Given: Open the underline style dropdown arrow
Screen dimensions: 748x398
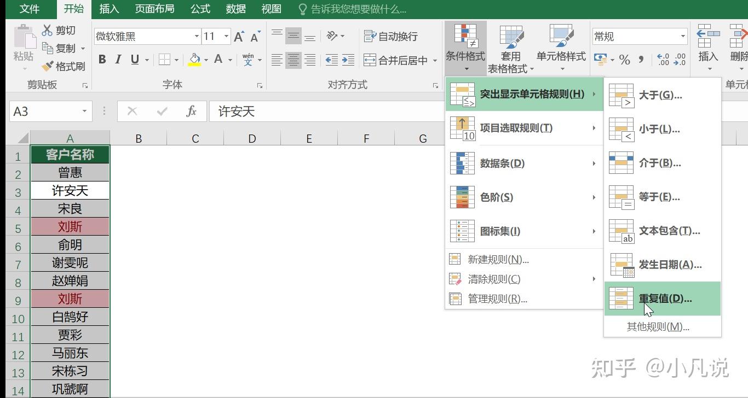Looking at the screenshot, I should pos(147,60).
